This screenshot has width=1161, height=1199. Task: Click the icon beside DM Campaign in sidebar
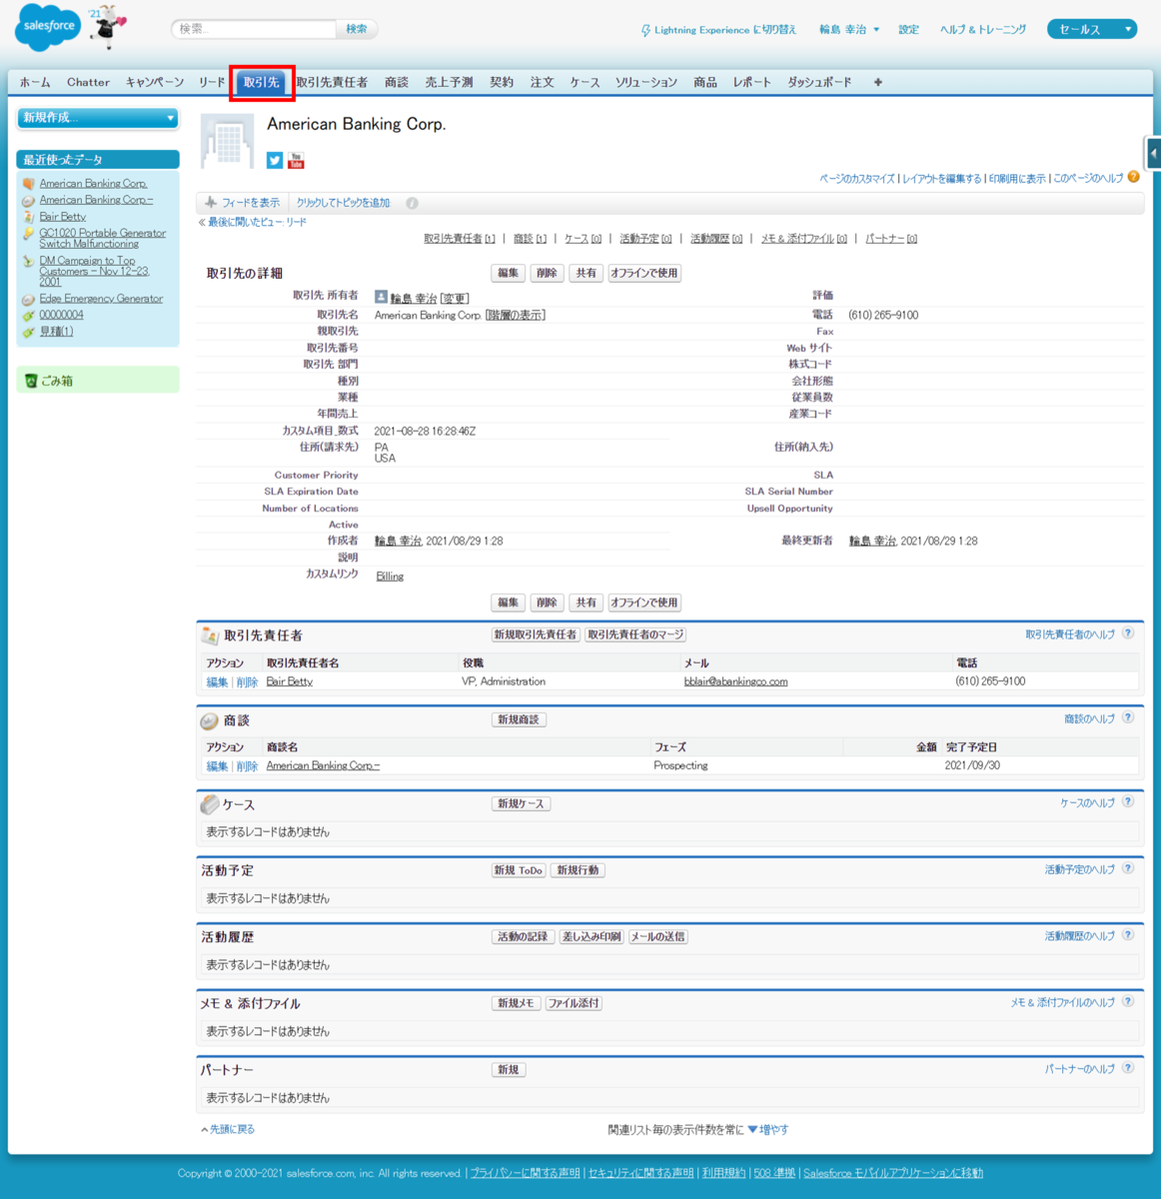tap(29, 262)
